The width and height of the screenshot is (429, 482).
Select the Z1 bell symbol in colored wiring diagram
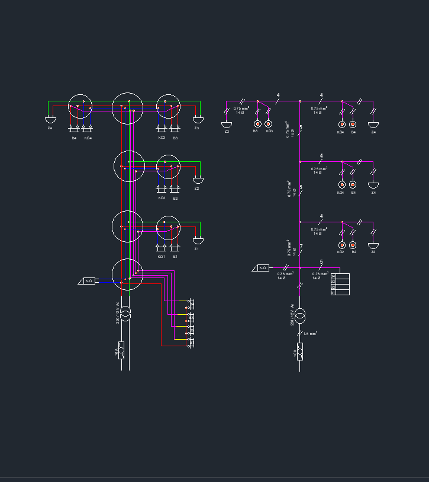tap(198, 241)
